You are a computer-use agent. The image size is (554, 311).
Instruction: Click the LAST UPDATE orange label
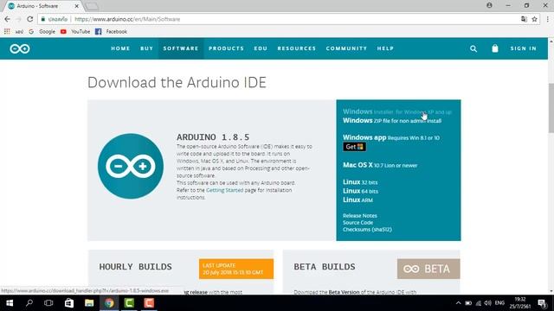(x=236, y=269)
